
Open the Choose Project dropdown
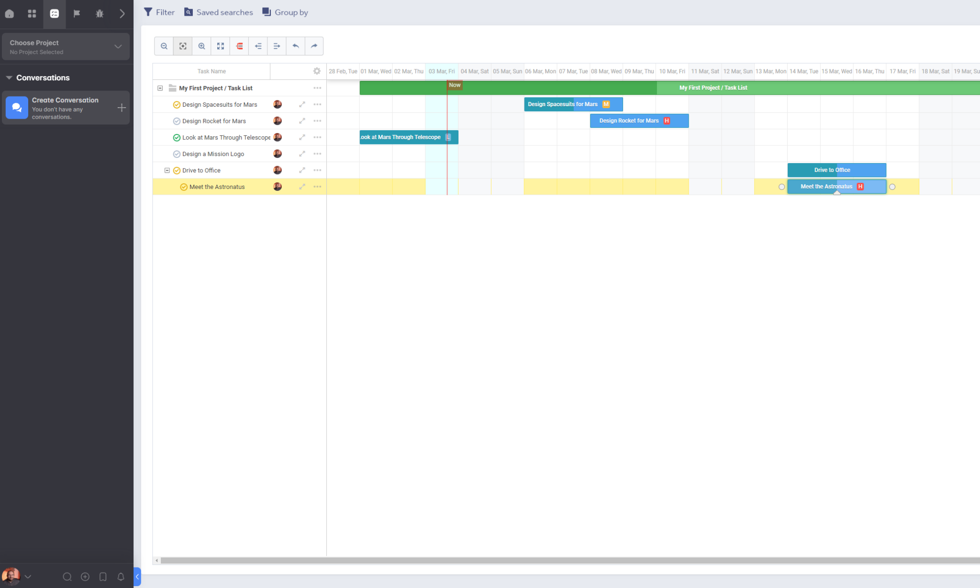(66, 47)
